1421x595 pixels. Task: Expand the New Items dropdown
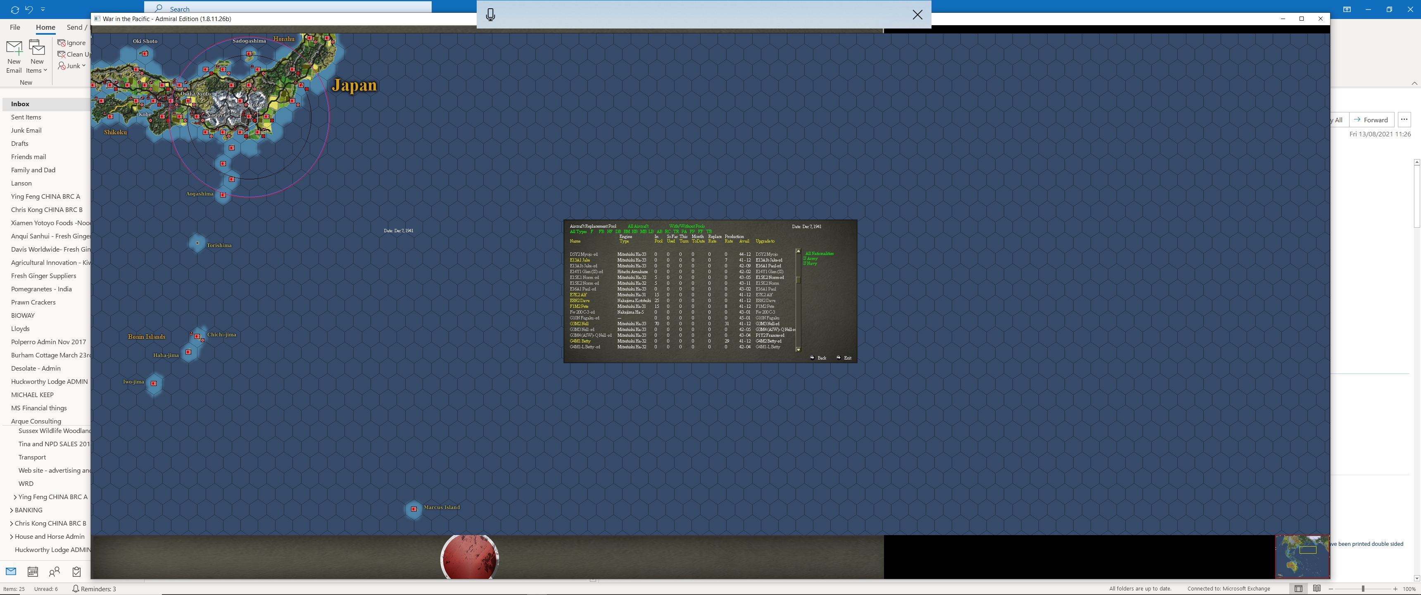[37, 57]
